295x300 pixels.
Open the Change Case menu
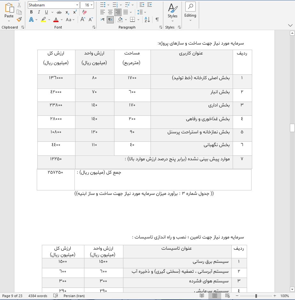tap(70, 20)
